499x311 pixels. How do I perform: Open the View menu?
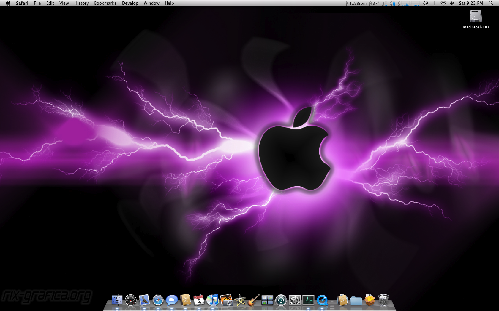(x=64, y=3)
